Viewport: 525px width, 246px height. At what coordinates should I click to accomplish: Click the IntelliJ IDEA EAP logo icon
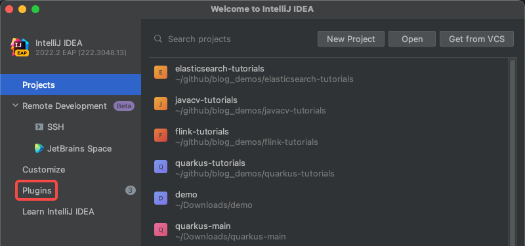20,47
